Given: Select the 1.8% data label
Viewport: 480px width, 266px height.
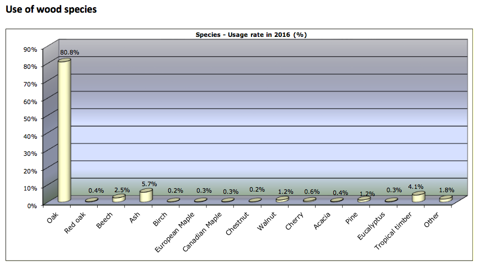Looking at the screenshot, I should pos(447,190).
